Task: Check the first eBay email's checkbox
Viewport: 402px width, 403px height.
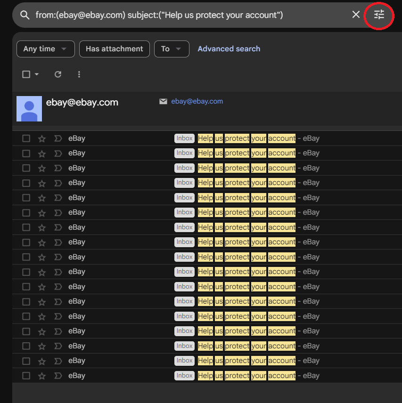Action: point(26,138)
